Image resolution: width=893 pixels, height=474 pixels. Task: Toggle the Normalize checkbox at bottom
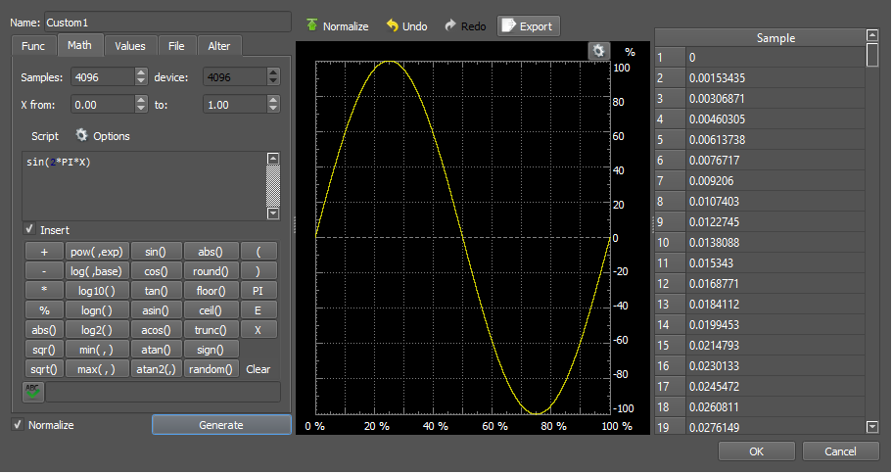[x=18, y=424]
